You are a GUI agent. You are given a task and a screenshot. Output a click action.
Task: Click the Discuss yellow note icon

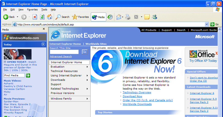tap(147, 17)
